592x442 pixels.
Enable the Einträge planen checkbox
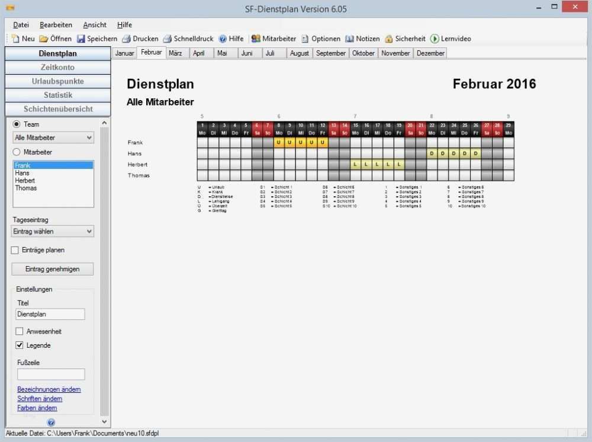[x=15, y=250]
